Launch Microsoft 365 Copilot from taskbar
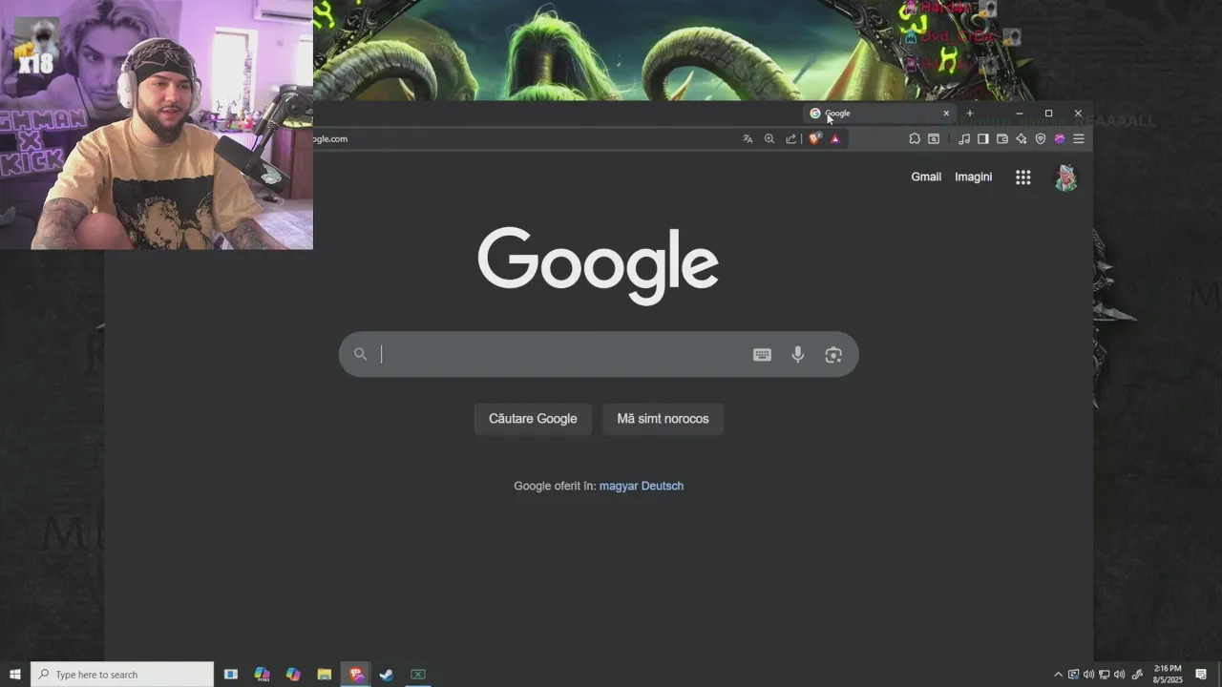This screenshot has height=687, width=1222. pyautogui.click(x=263, y=675)
